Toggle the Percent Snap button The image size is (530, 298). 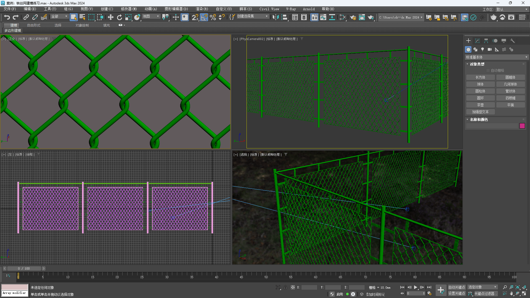213,17
